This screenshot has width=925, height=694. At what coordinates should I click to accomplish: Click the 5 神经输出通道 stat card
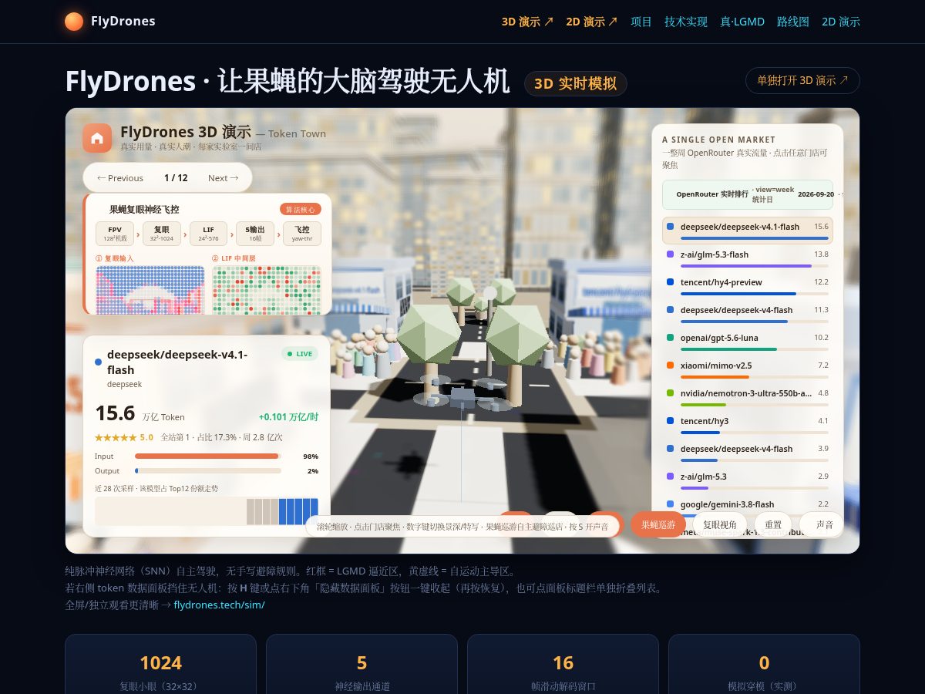click(362, 664)
